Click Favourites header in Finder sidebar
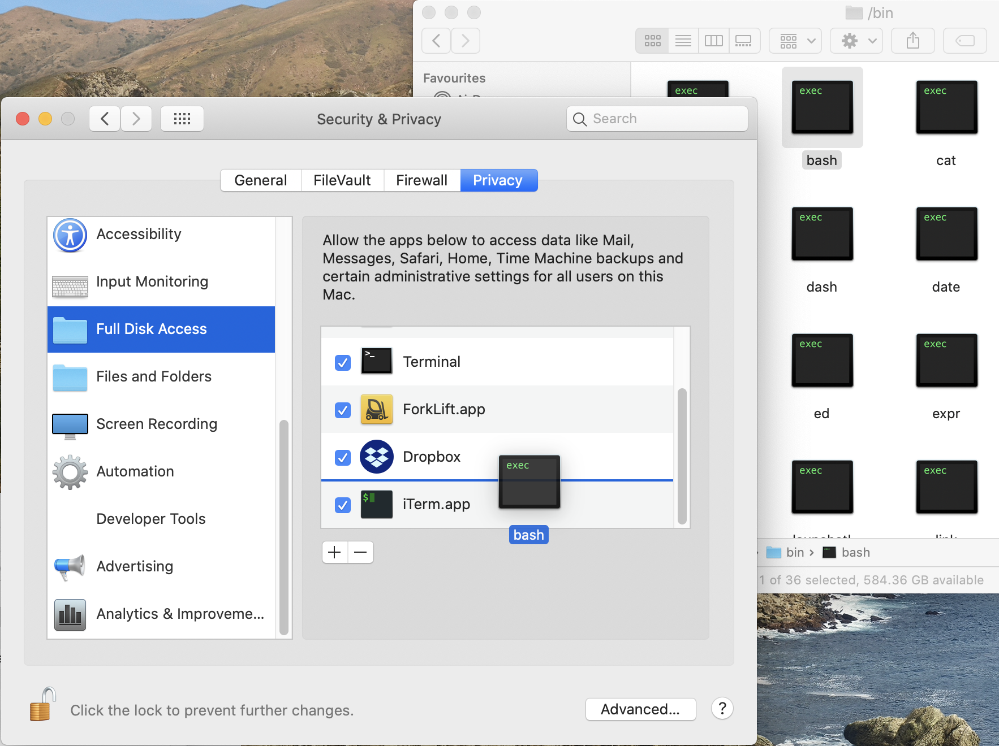 [x=454, y=78]
